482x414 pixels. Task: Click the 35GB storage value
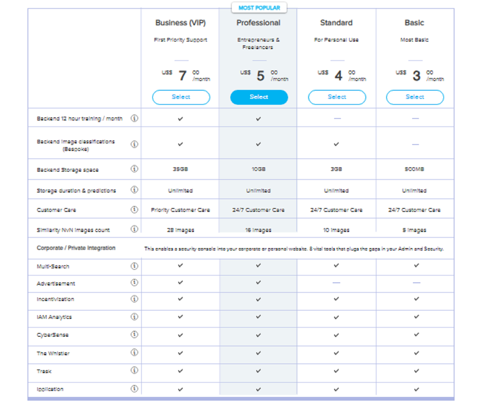pos(180,169)
